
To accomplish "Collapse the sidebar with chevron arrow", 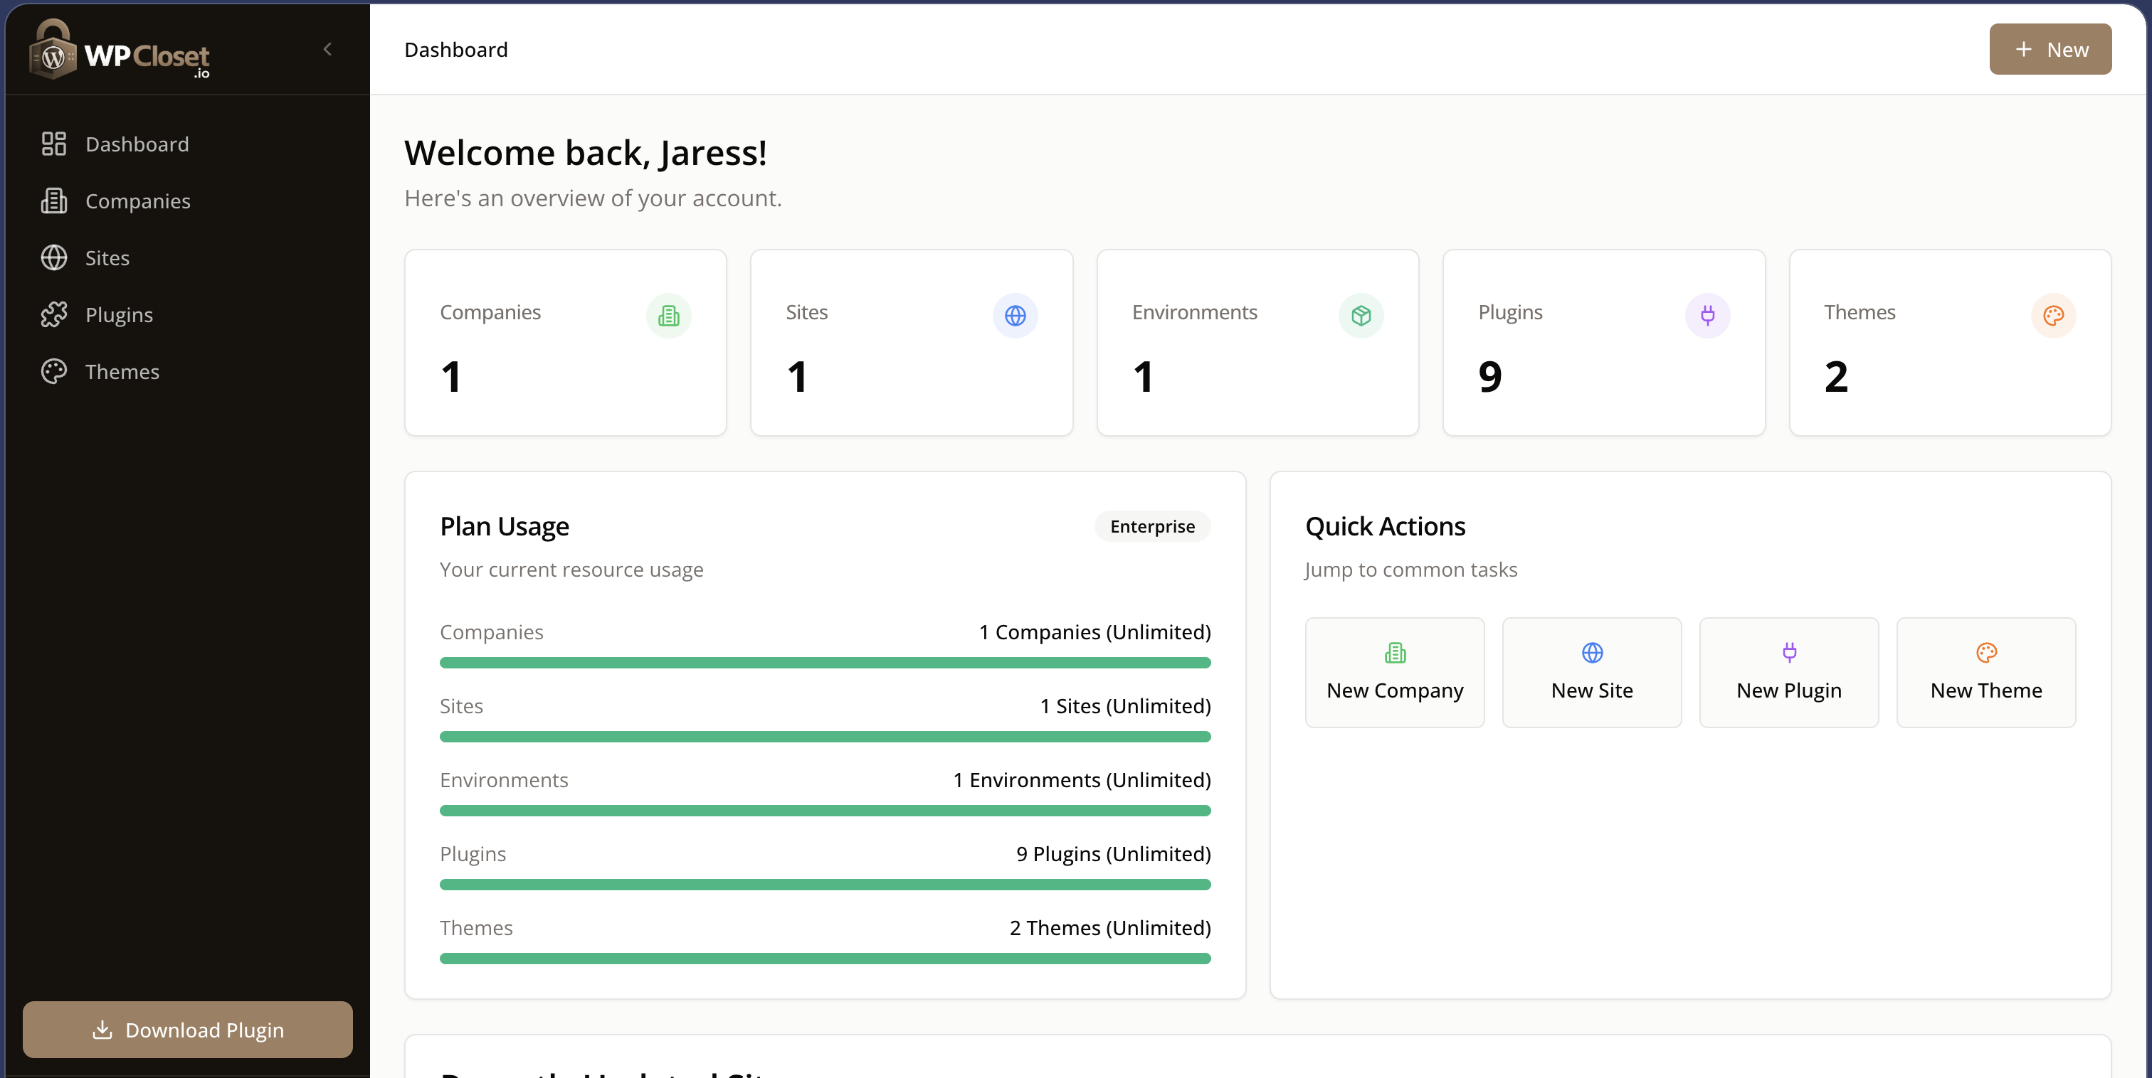I will (x=327, y=49).
